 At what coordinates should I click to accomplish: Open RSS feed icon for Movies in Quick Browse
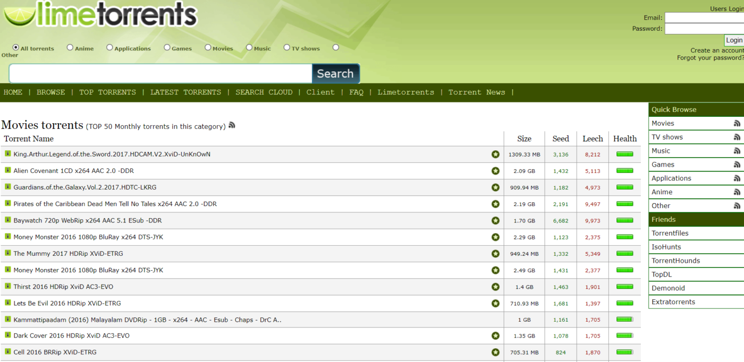tap(737, 123)
